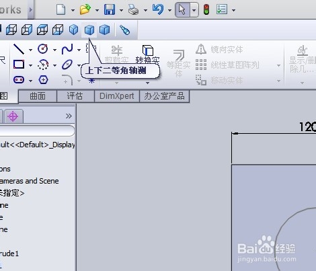Open the dropdown next to Open folder
This screenshot has height=271, width=316.
click(97, 10)
